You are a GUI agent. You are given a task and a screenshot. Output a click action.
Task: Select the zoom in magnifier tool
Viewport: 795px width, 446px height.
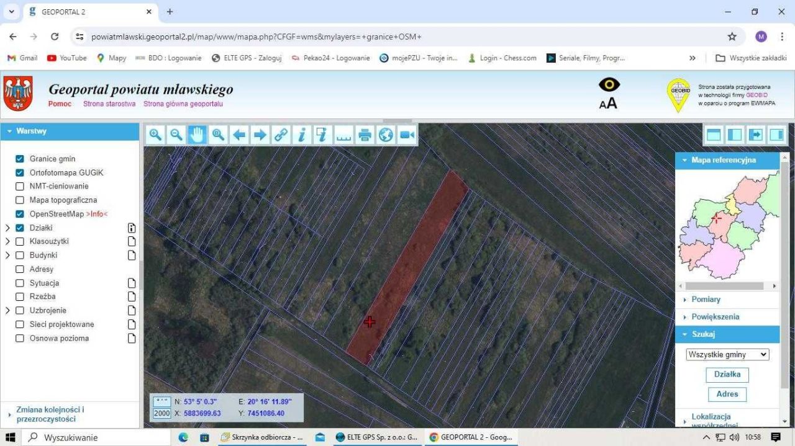pos(155,135)
